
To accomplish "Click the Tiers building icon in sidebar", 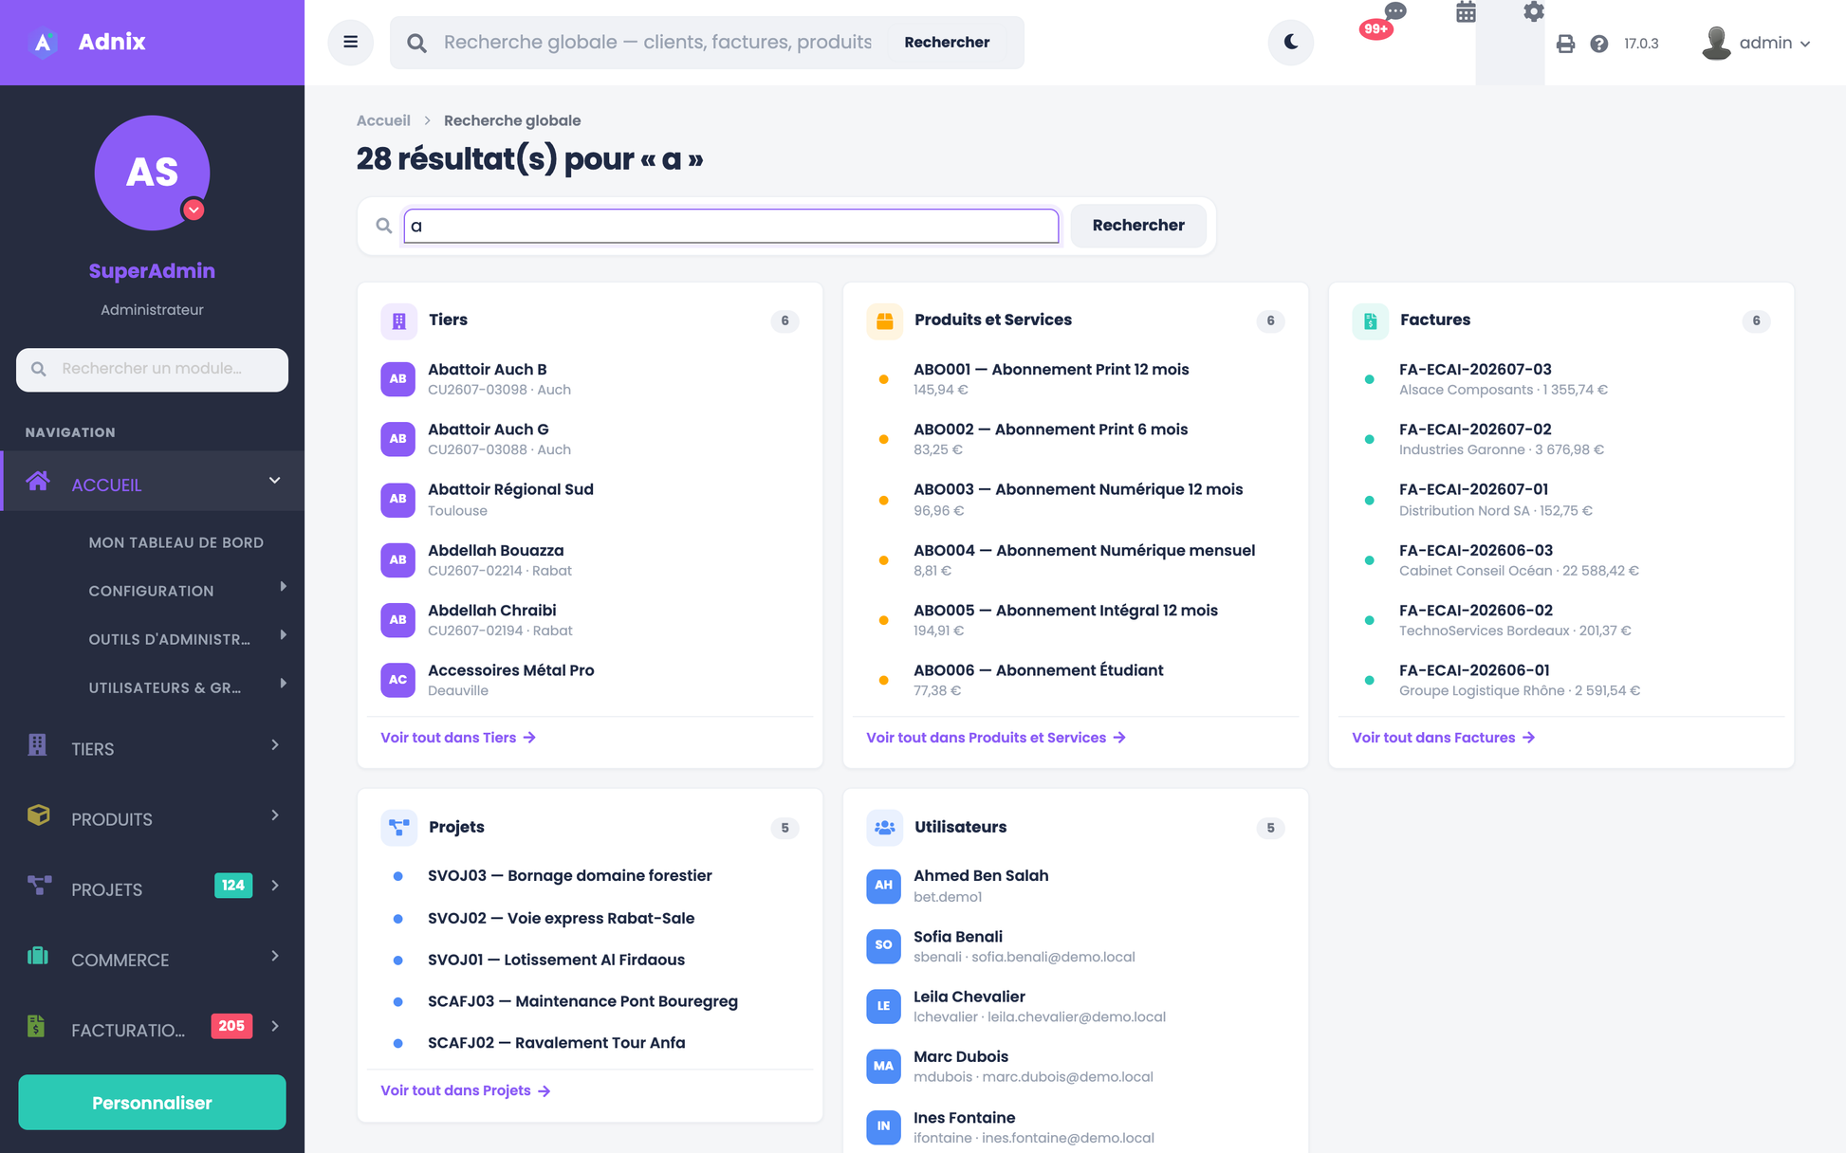I will point(38,745).
